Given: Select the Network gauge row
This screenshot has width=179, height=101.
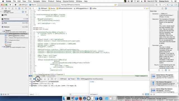Looking at the screenshot, I should tap(14, 27).
